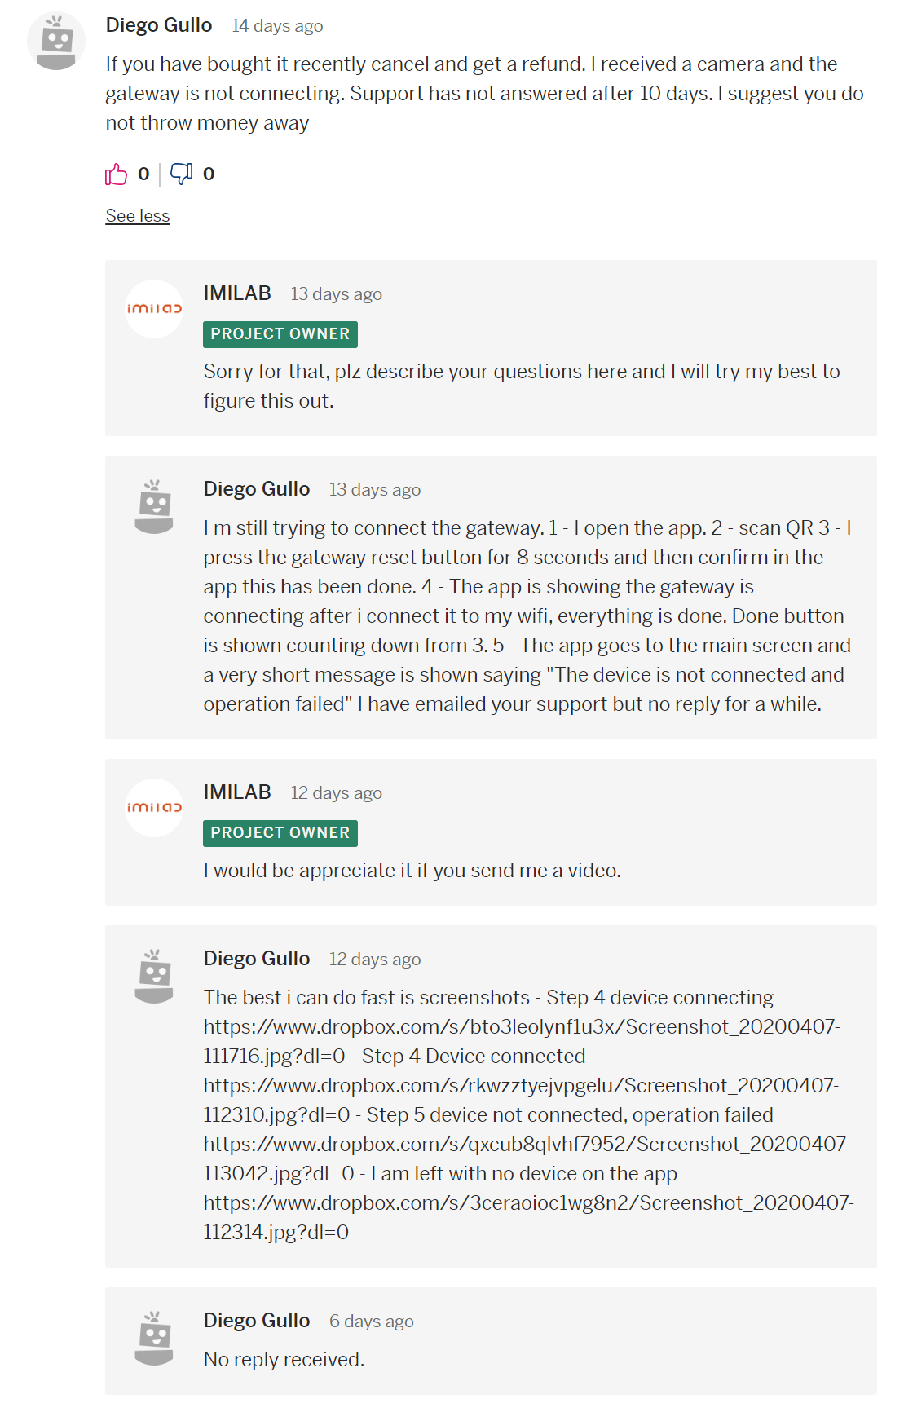The height and width of the screenshot is (1412, 904).
Task: Click the like count next to the thumbs up
Action: 143,174
